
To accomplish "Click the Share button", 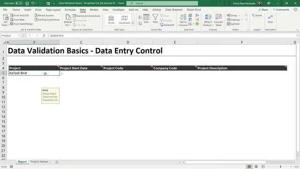I will coord(263,9).
